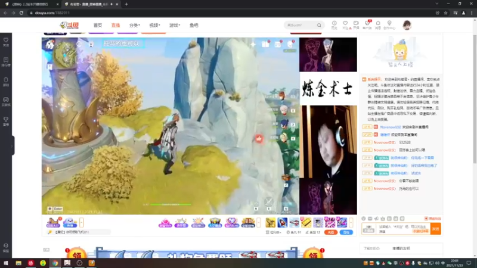This screenshot has height=268, width=477.
Task: Click the search magnifier icon
Action: tap(319, 25)
